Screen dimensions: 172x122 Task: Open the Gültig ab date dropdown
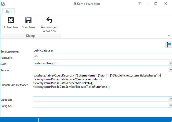170,99
